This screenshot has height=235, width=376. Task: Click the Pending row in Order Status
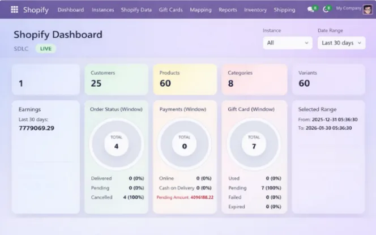pos(117,188)
